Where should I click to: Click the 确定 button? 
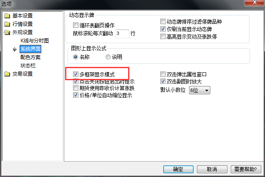(178, 169)
